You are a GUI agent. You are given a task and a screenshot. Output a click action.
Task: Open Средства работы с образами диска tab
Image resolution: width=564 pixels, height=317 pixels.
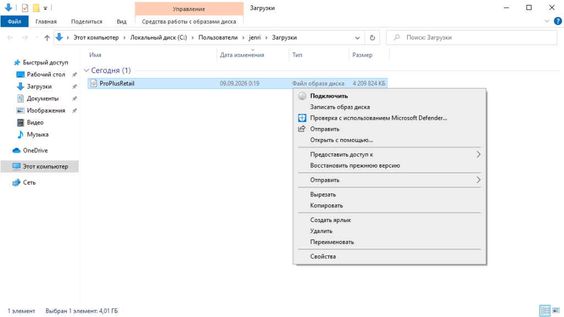tap(189, 21)
